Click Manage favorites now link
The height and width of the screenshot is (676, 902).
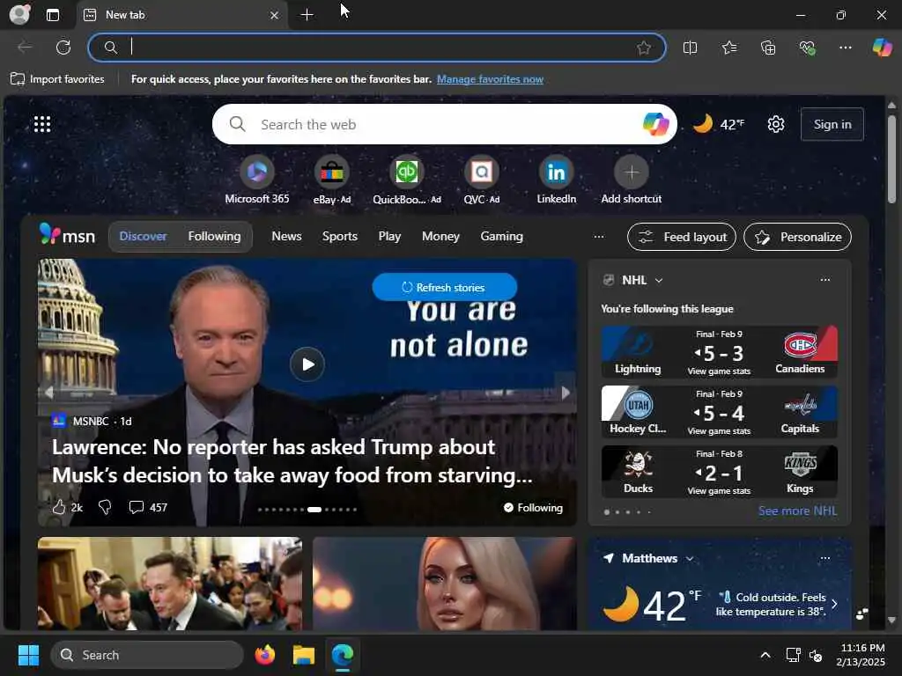[490, 79]
